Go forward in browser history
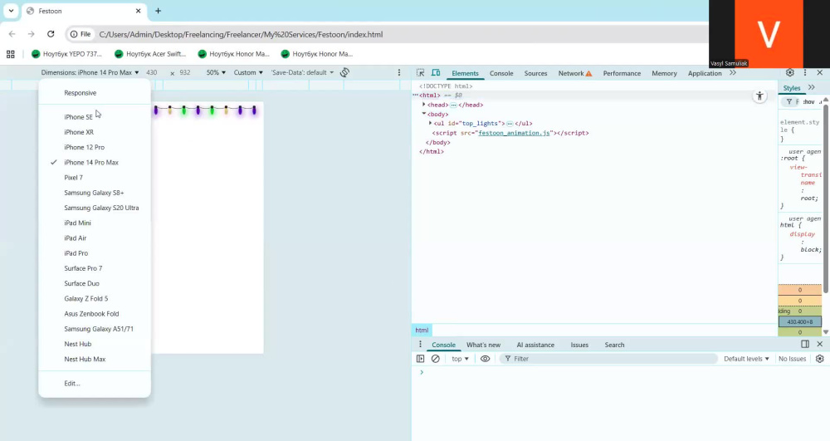The height and width of the screenshot is (441, 830). pyautogui.click(x=32, y=34)
